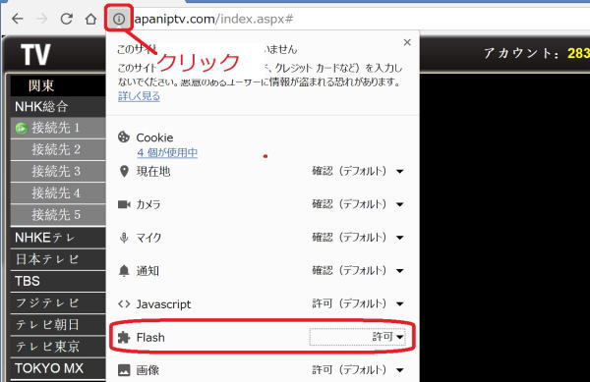590x382 pixels.
Task: Click the Flash puzzle piece icon
Action: tap(124, 337)
